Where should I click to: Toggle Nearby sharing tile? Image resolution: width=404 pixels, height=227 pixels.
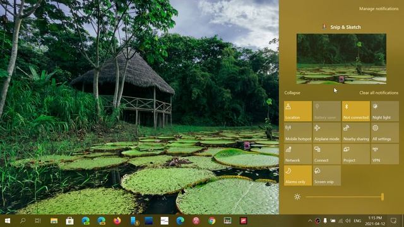356,132
